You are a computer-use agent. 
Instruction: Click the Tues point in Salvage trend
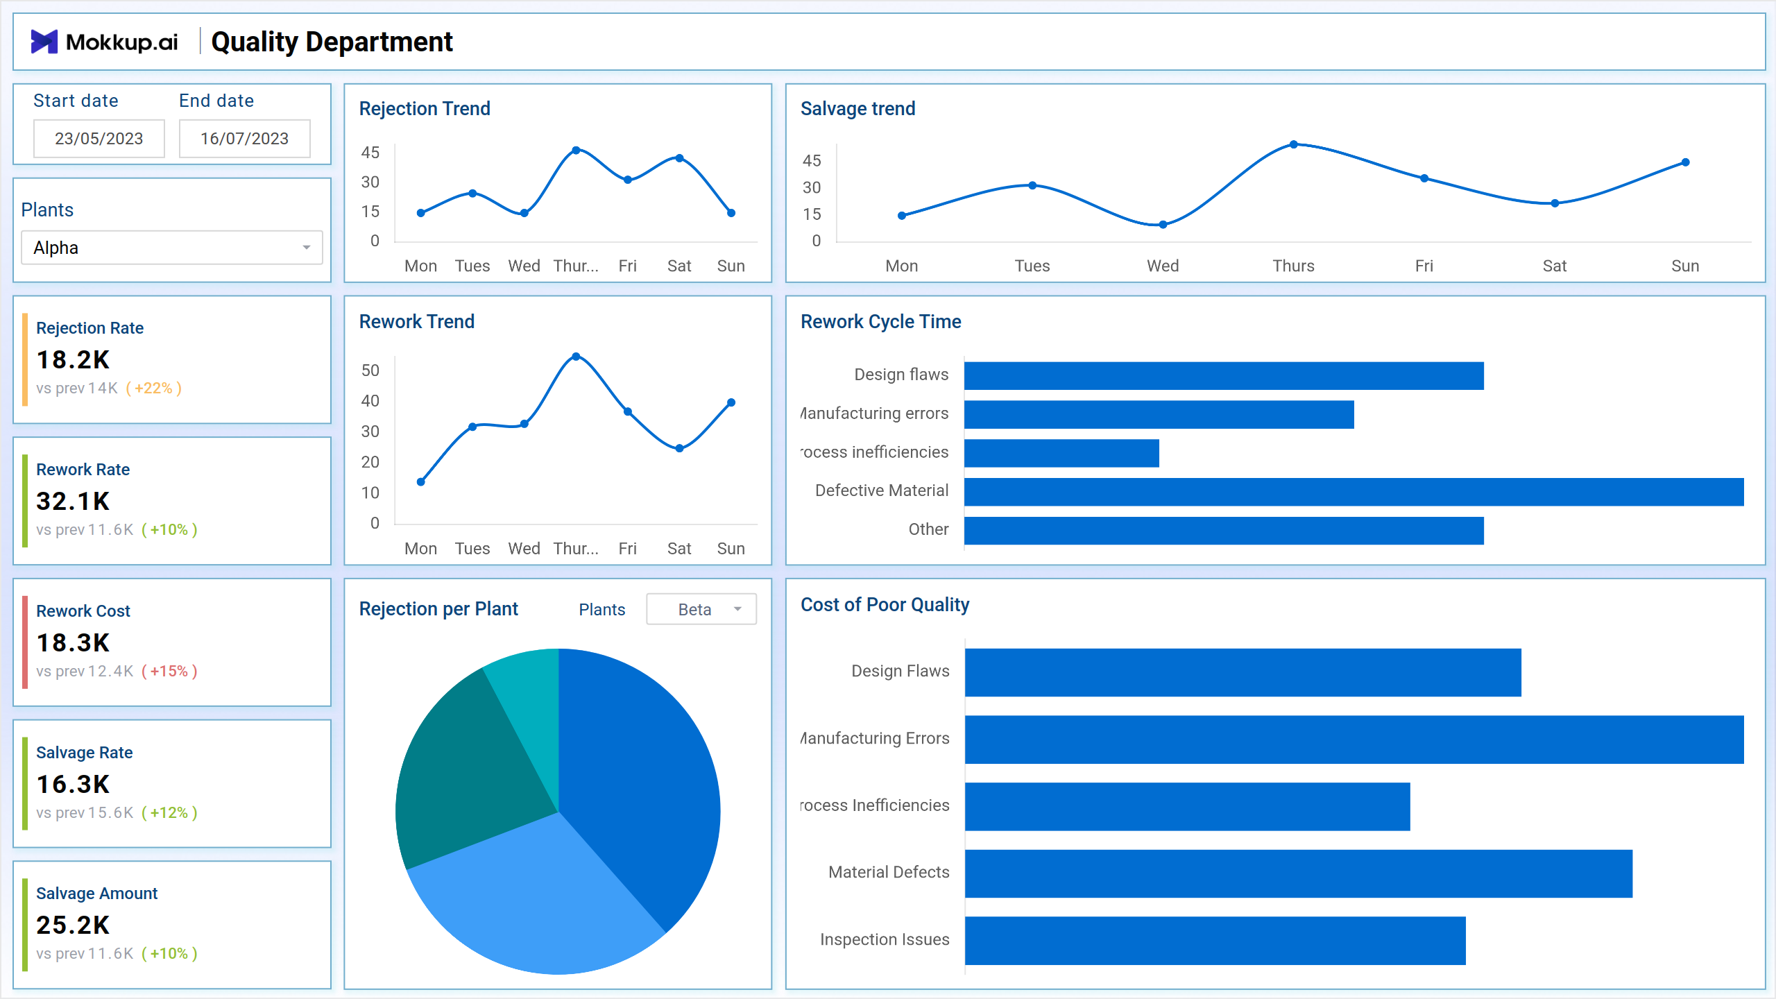click(x=1032, y=185)
